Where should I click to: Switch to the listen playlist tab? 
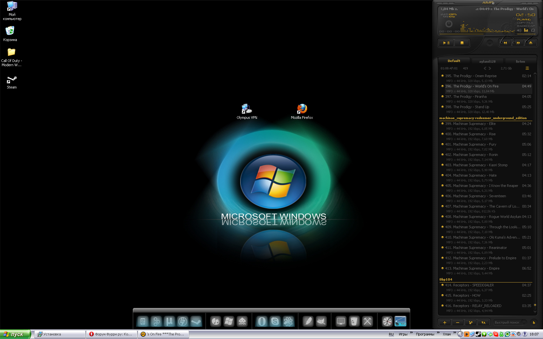[x=520, y=61]
